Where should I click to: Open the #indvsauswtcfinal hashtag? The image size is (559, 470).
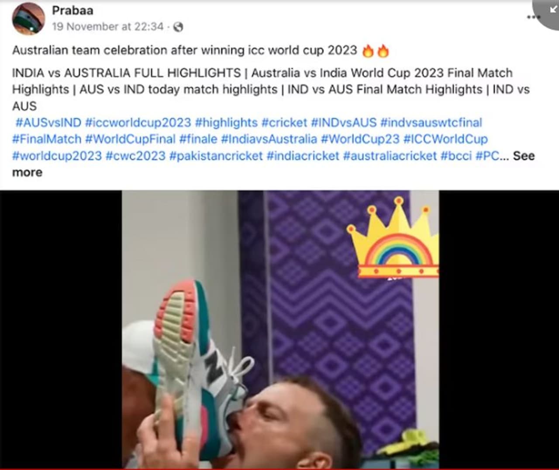coord(431,123)
